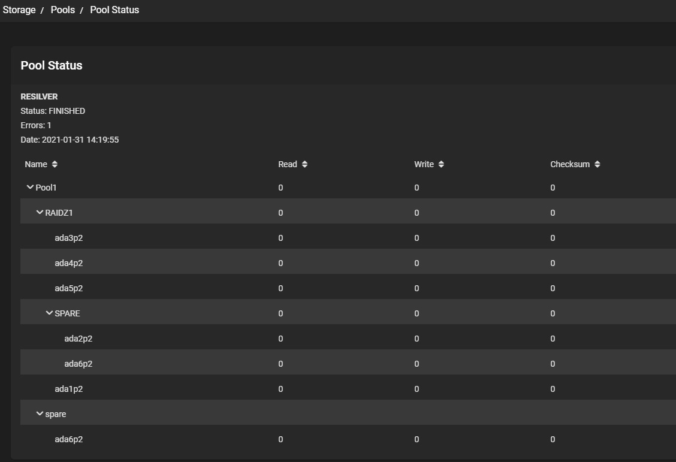
Task: Click the Read column header label
Action: click(288, 164)
